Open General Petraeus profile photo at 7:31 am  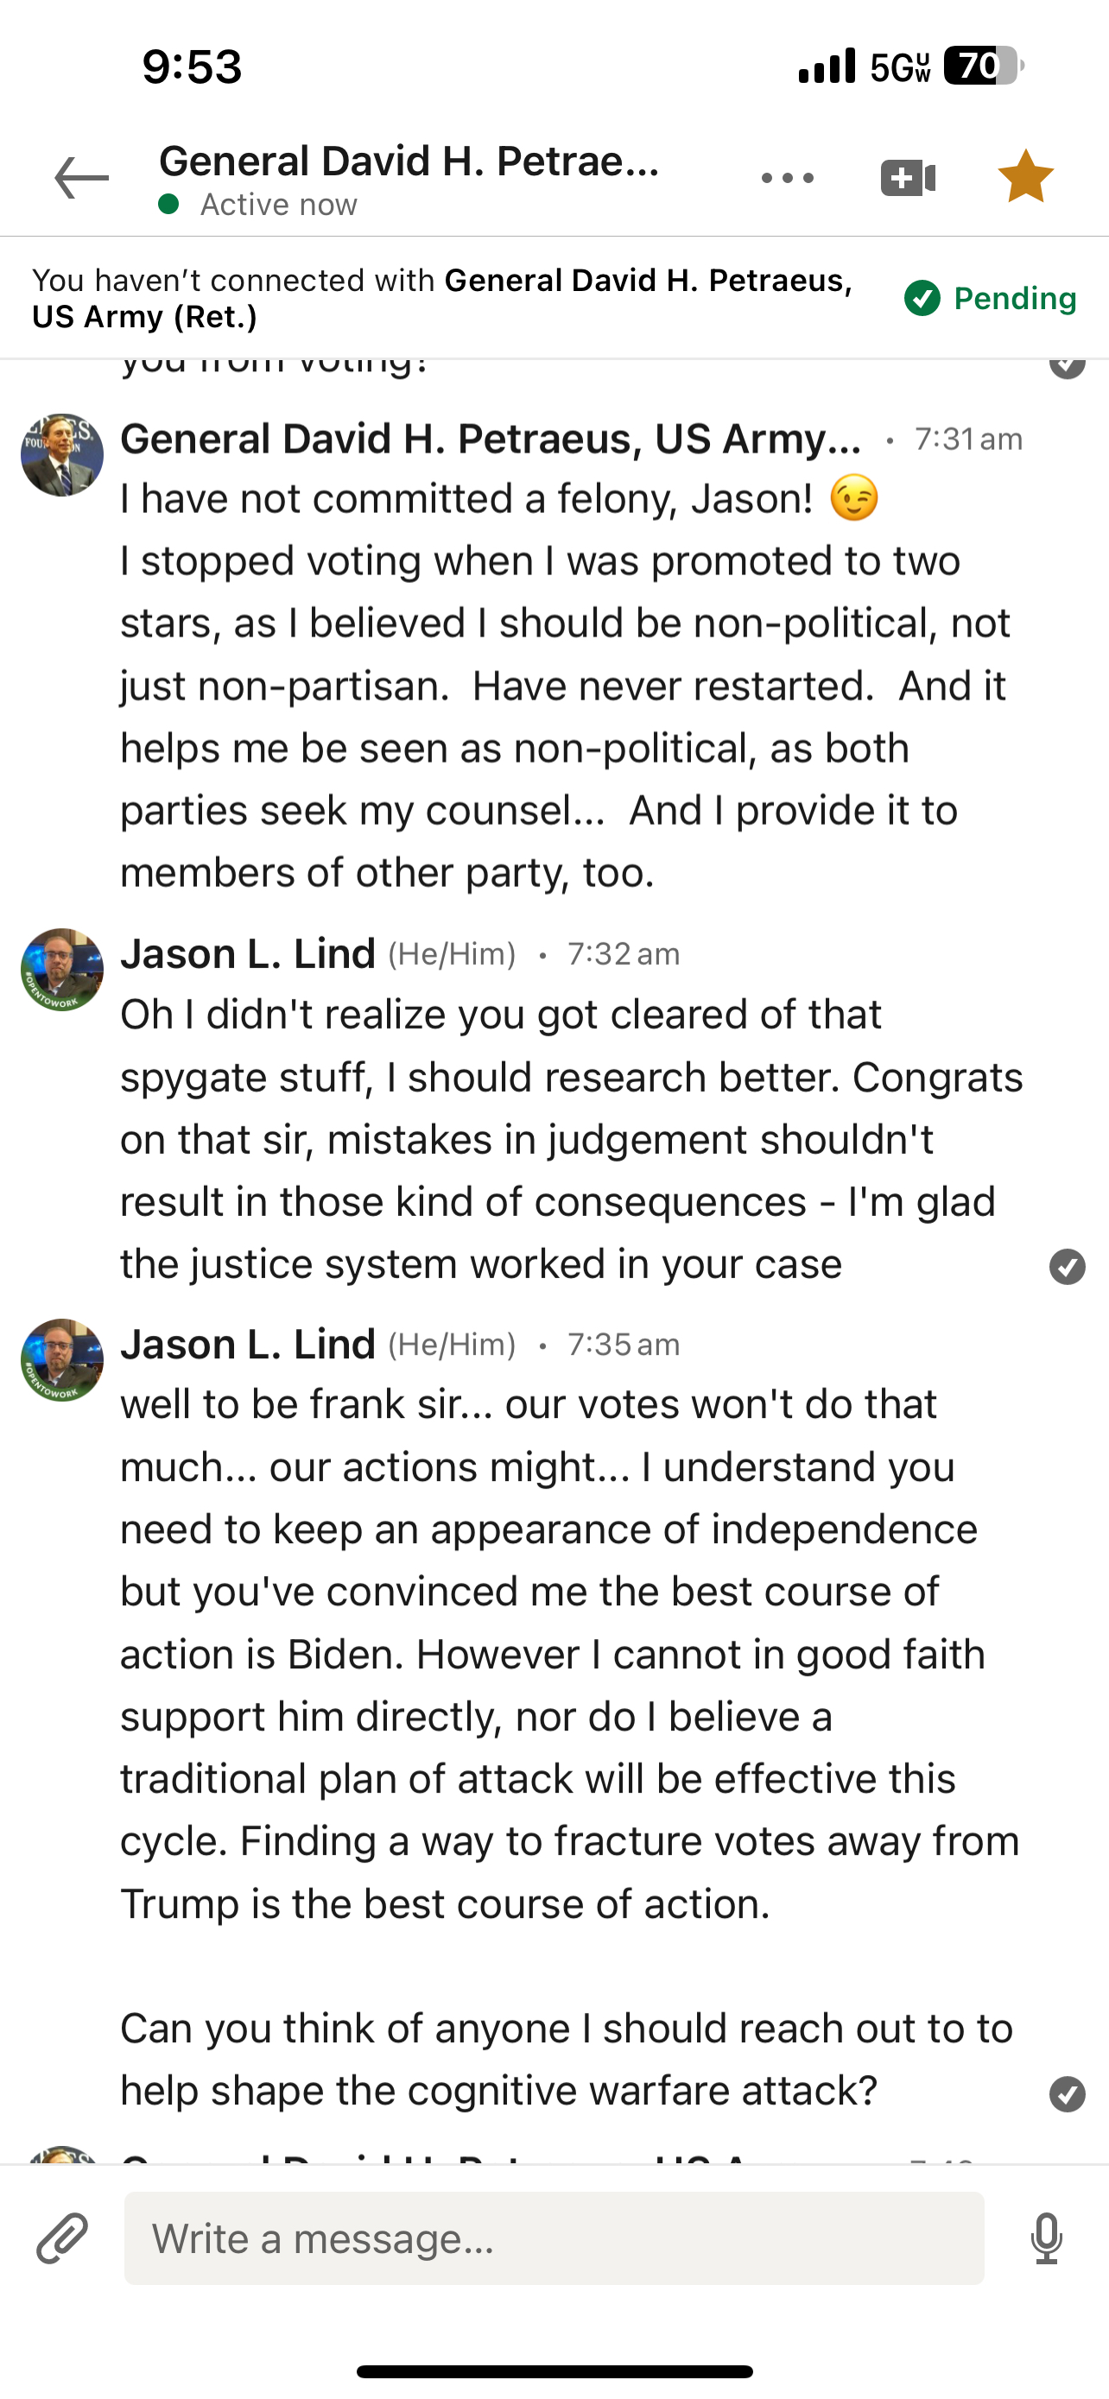[x=62, y=454]
